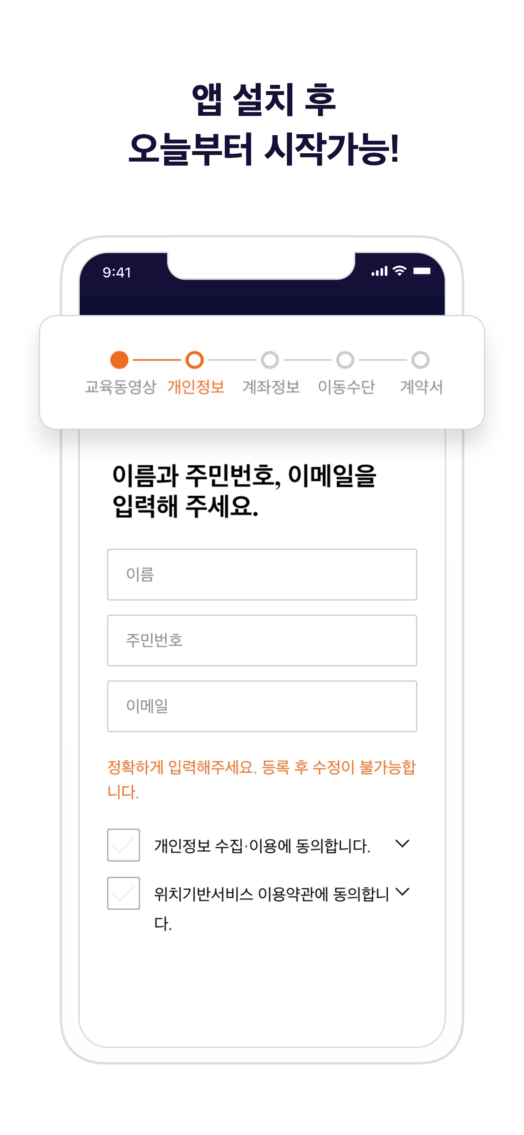Screen dimensions: 524x1135
Task: Click the 계약서 step circle
Action: [421, 360]
